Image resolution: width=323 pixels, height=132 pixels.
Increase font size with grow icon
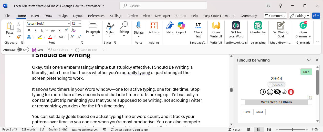pyautogui.click(x=72, y=37)
